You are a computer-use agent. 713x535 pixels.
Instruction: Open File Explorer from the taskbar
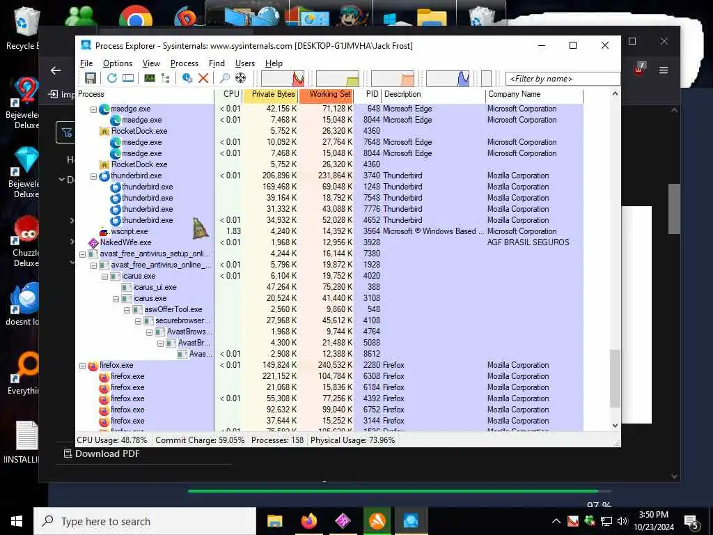point(274,521)
